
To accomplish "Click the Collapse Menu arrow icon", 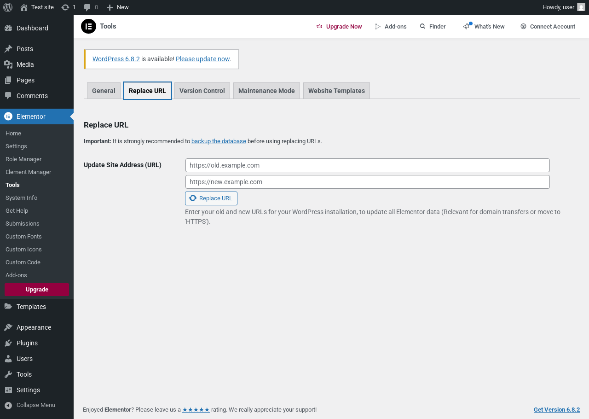I will click(8, 405).
